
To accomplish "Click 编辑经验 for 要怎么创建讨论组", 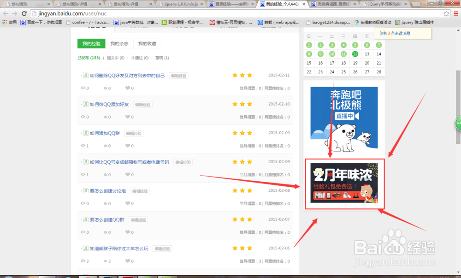I will (140, 191).
